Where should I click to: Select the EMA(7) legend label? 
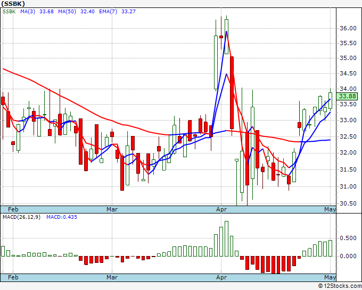(108, 12)
